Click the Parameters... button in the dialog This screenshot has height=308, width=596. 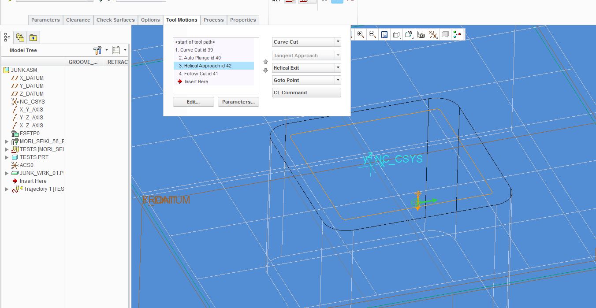pyautogui.click(x=238, y=101)
